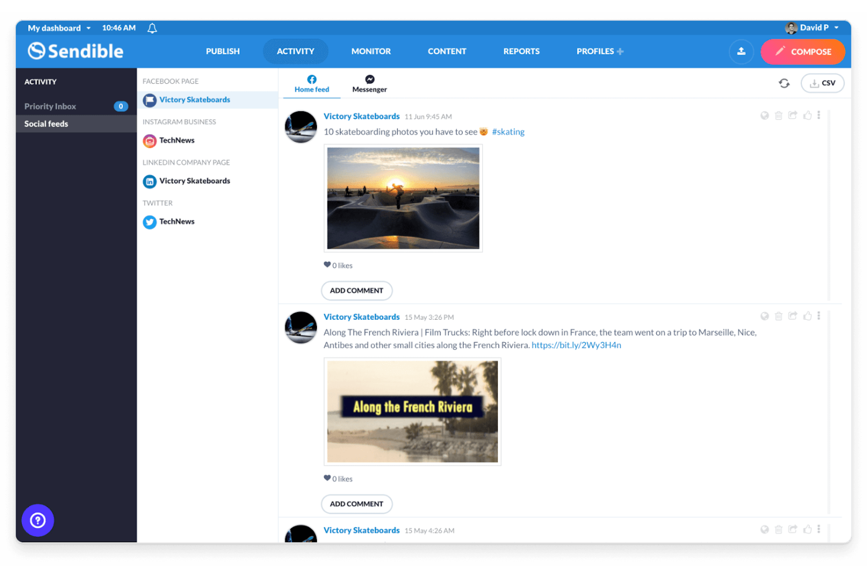Open the Sendible help widget
This screenshot has height=578, width=867.
pos(37,520)
